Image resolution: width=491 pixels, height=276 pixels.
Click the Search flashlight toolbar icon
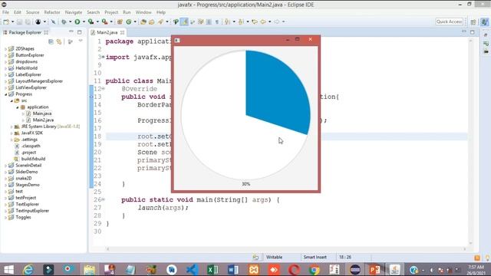(160, 22)
